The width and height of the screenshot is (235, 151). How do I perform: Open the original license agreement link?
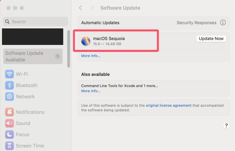tap(168, 105)
